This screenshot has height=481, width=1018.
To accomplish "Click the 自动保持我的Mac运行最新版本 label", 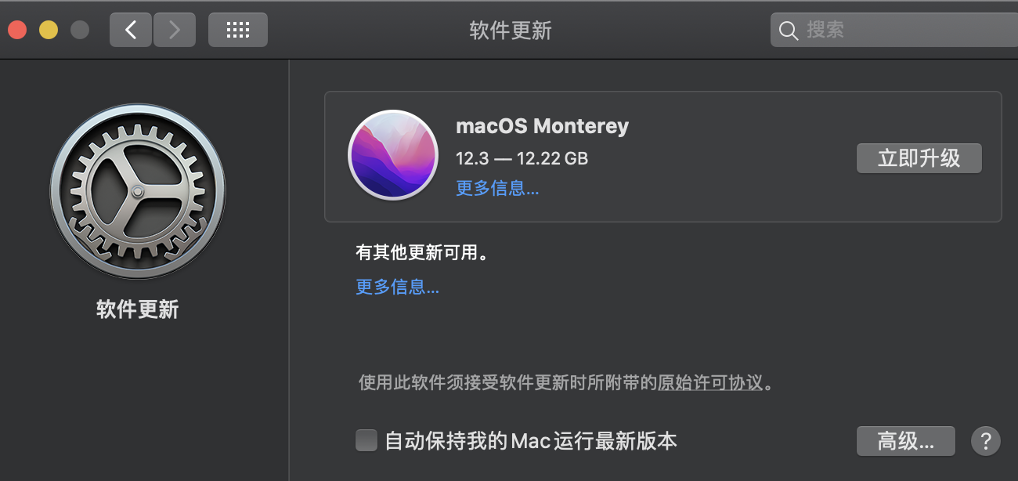I will click(531, 440).
